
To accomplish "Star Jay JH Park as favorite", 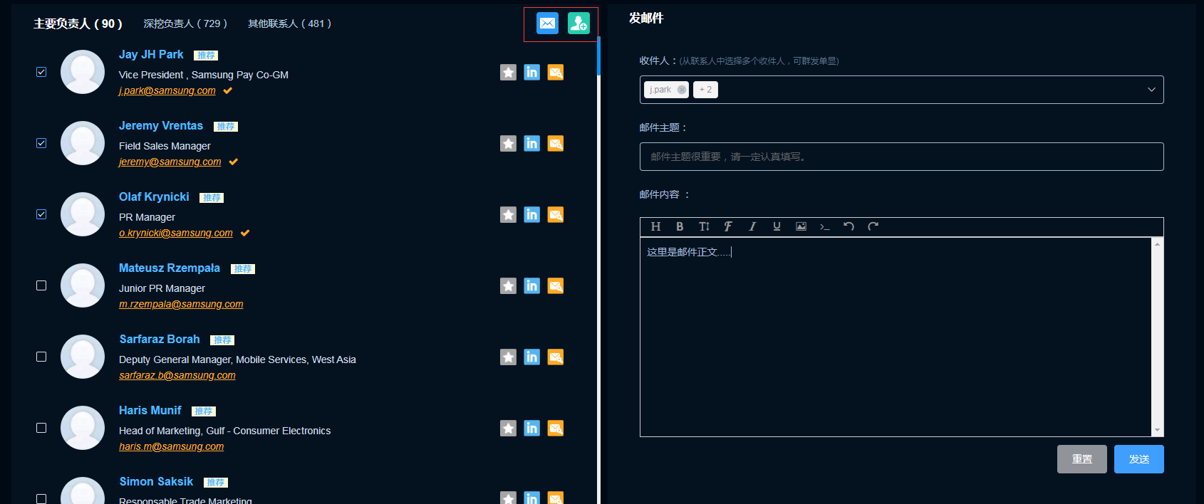I will 508,72.
